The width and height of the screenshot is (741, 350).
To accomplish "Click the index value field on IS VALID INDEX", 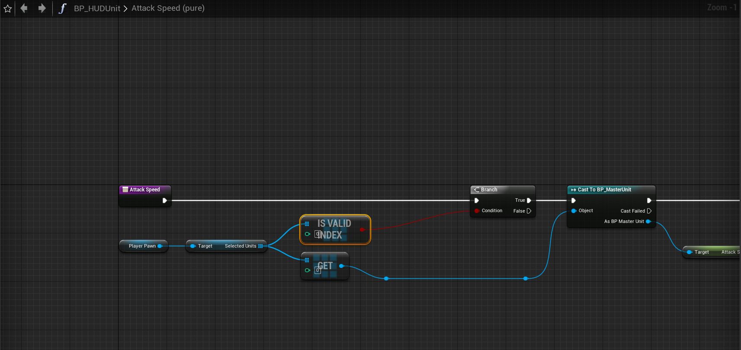I will coord(317,234).
